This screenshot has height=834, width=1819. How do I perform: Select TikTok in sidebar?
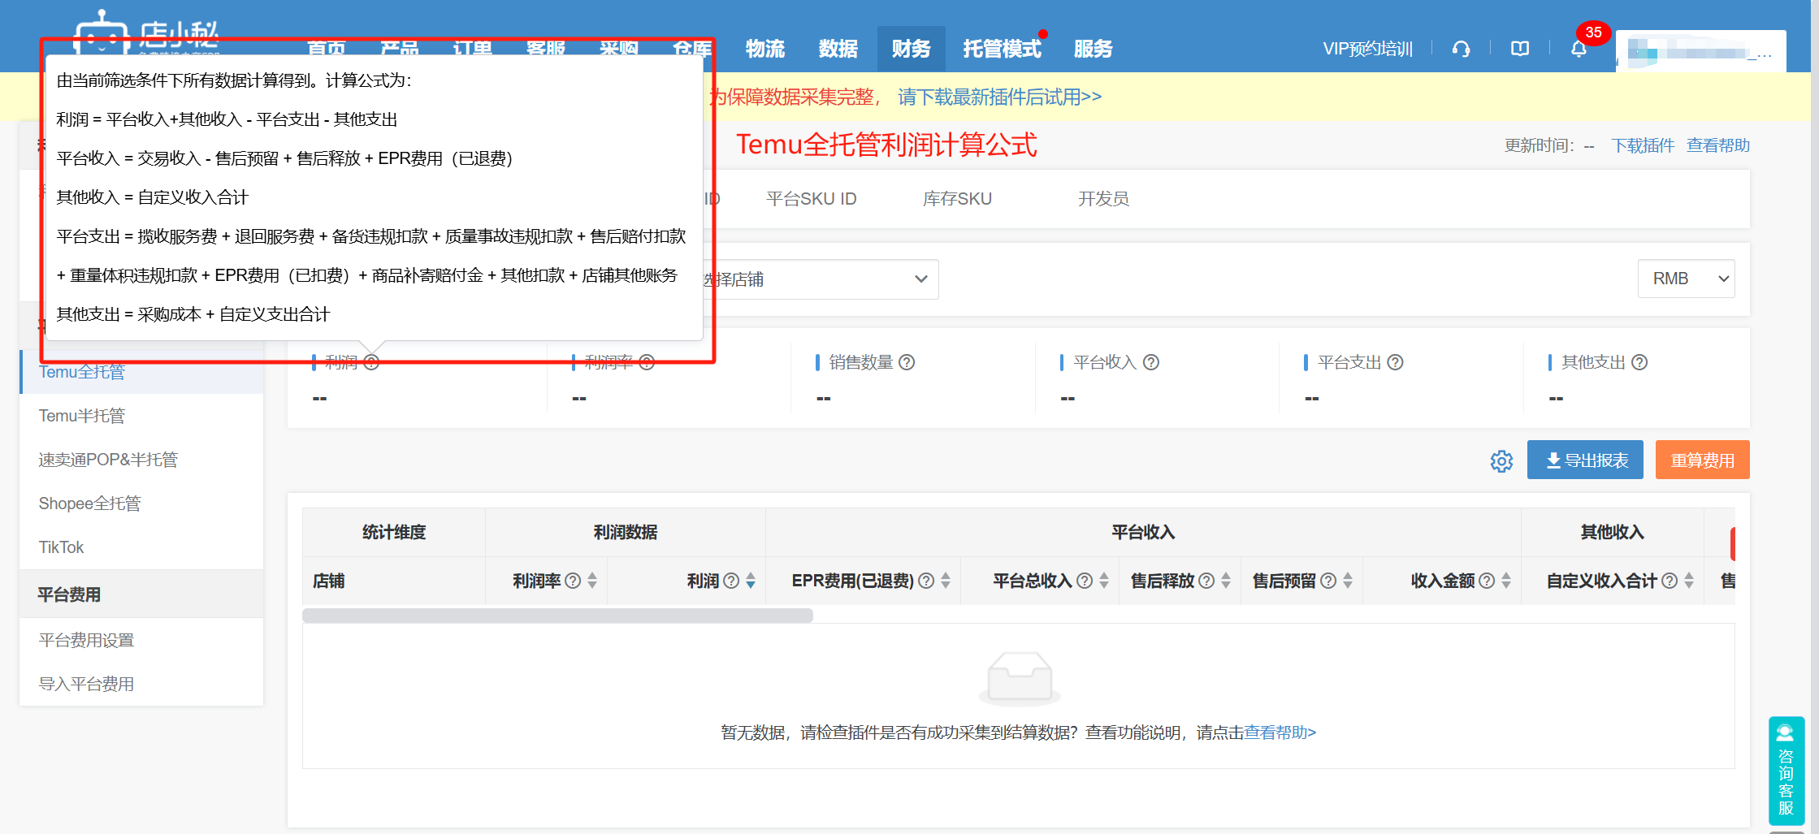click(x=141, y=547)
